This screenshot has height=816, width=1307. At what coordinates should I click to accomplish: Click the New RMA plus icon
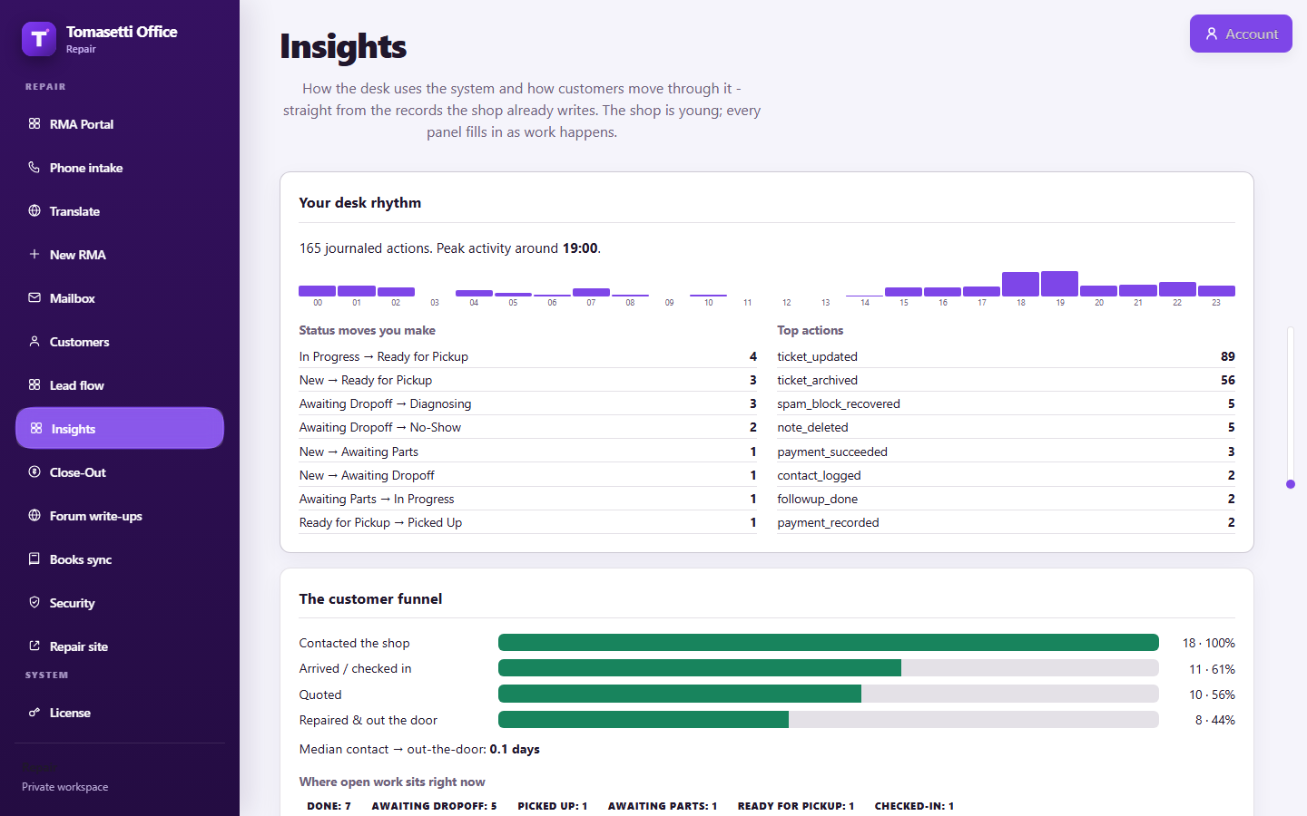tap(34, 254)
